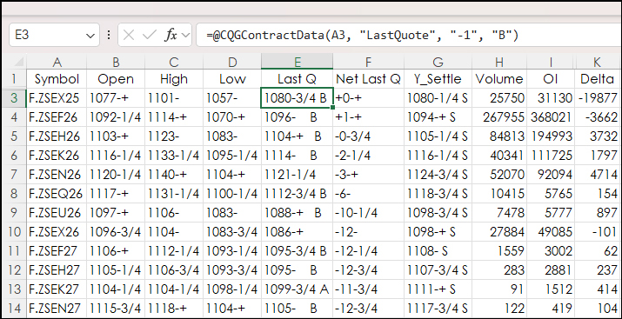The image size is (622, 319).
Task: Select the F.ZSEH26 symbol cell
Action: coord(57,136)
